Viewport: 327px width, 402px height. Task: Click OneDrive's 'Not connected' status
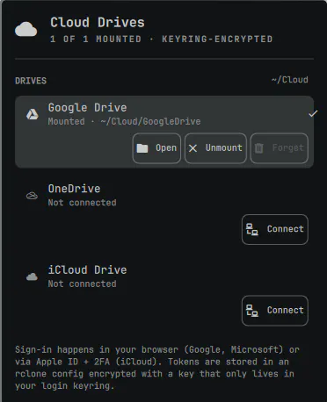82,203
